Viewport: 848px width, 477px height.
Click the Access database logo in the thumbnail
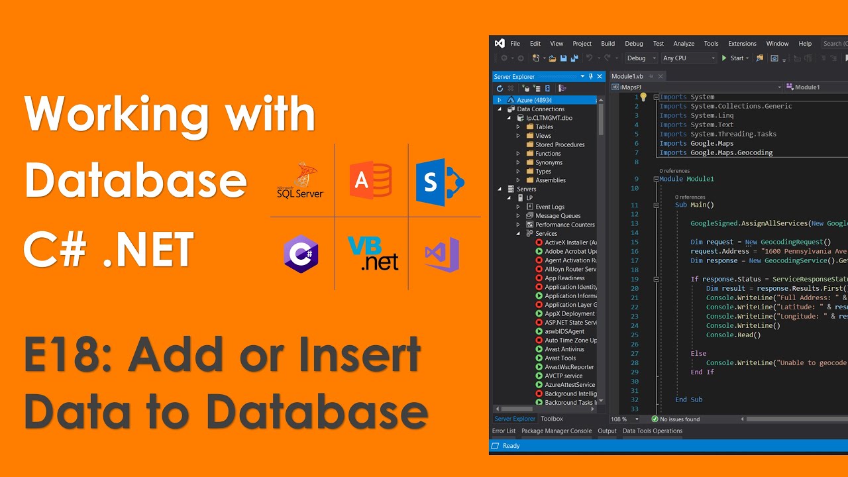[370, 180]
